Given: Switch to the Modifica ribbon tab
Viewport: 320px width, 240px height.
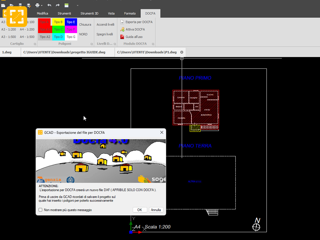Looking at the screenshot, I should coord(42,13).
